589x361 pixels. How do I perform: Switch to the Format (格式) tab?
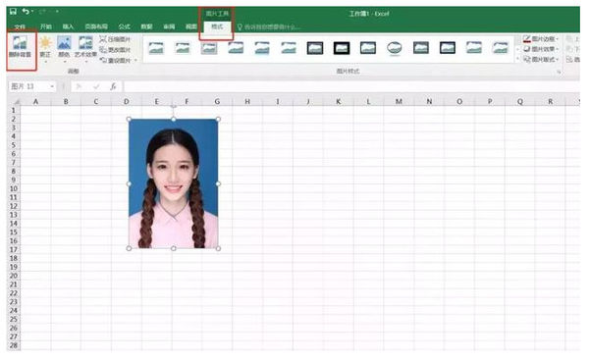pos(217,26)
